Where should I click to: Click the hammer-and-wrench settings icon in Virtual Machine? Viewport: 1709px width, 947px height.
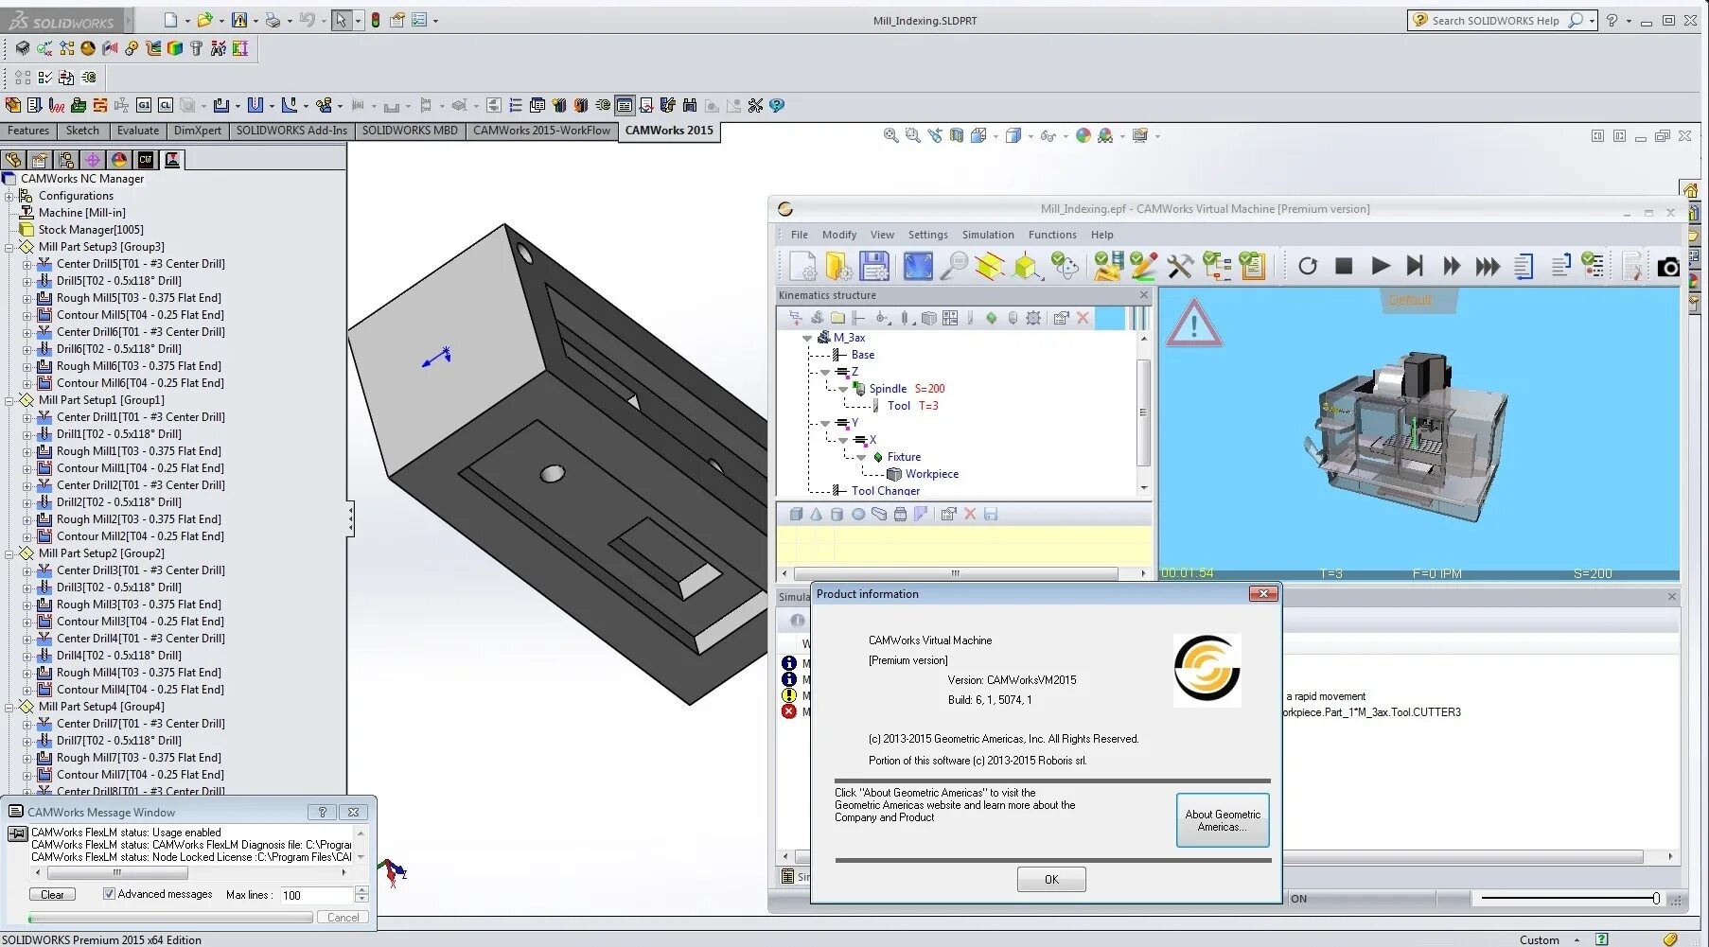click(x=1180, y=266)
